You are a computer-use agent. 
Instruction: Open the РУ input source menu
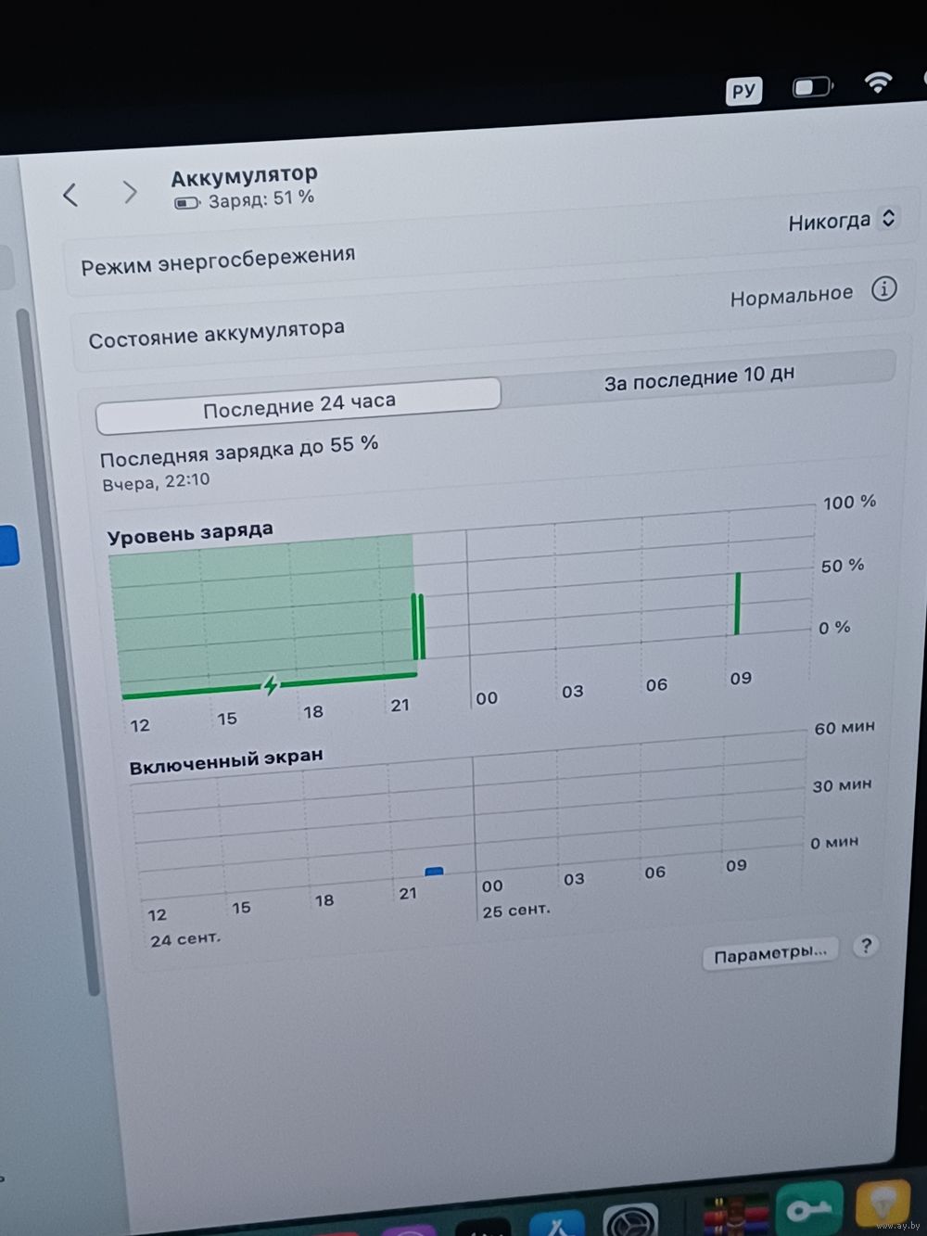pyautogui.click(x=743, y=91)
